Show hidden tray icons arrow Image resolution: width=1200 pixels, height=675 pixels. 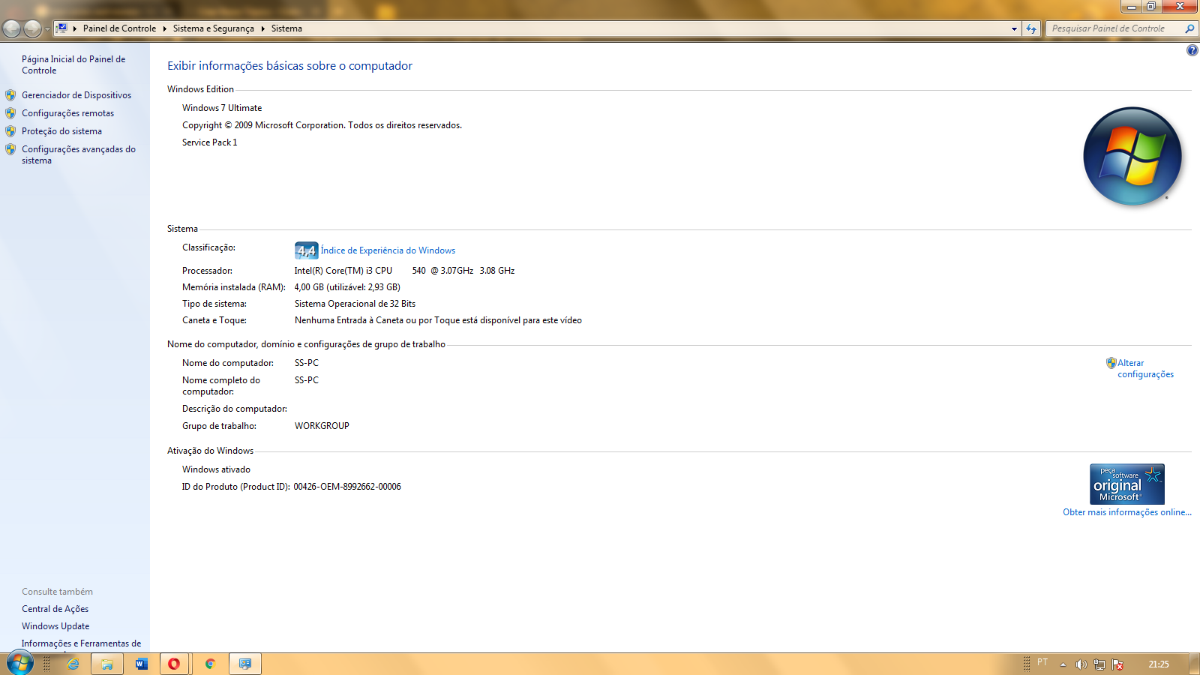click(1063, 664)
